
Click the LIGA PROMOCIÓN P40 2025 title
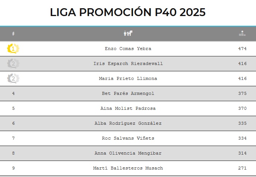pyautogui.click(x=128, y=12)
